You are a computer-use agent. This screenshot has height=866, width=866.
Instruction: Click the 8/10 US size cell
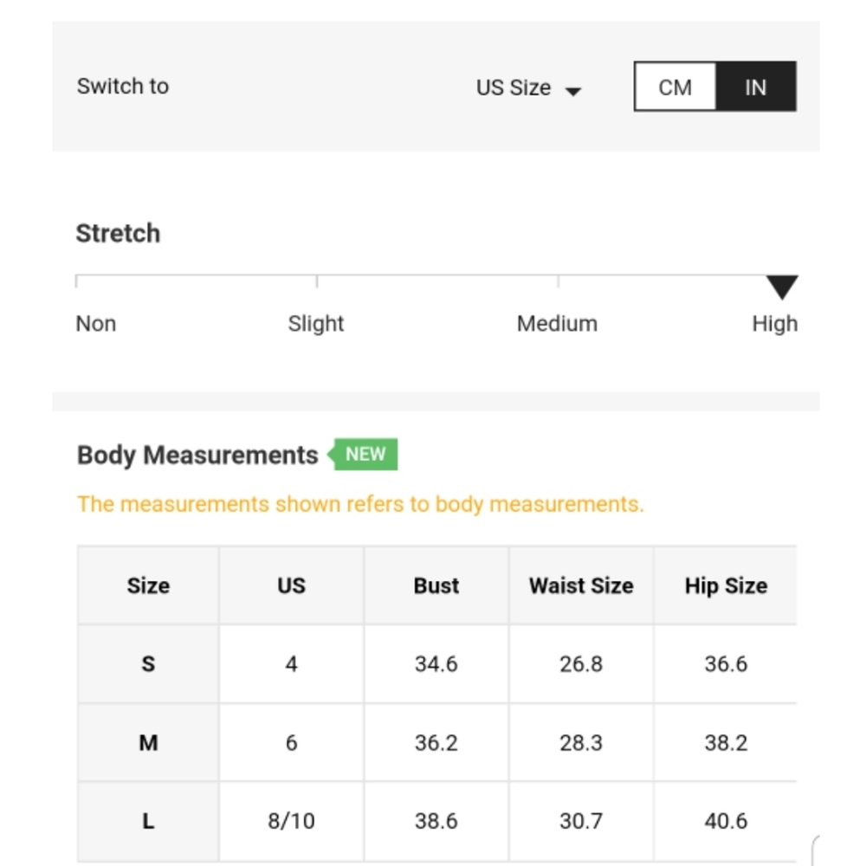click(x=291, y=821)
